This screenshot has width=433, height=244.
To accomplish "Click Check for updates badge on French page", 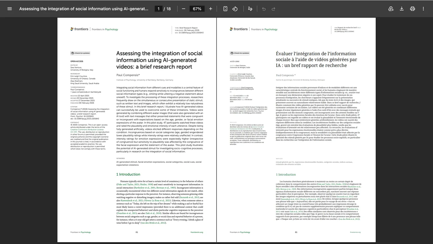I will coord(240,53).
